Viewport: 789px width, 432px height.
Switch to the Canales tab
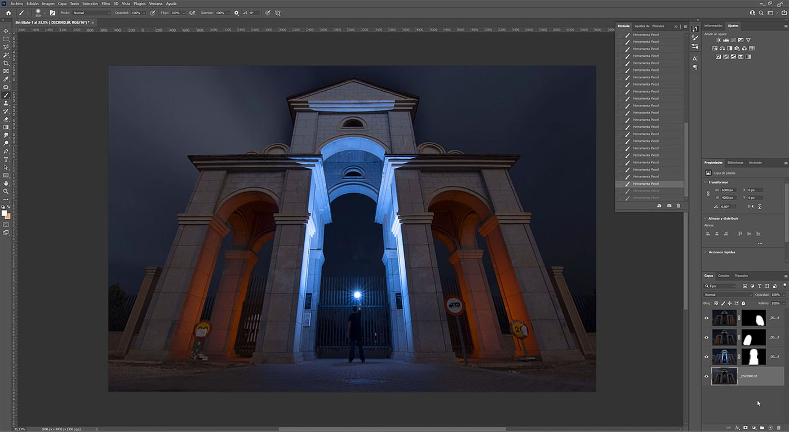[724, 275]
